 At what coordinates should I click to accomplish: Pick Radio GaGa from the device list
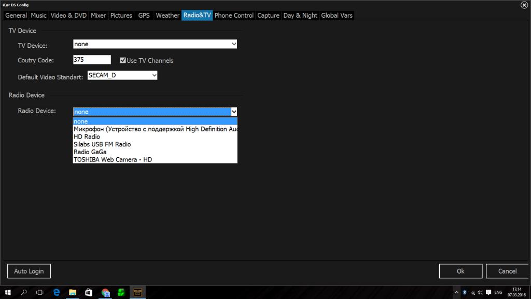pos(90,152)
